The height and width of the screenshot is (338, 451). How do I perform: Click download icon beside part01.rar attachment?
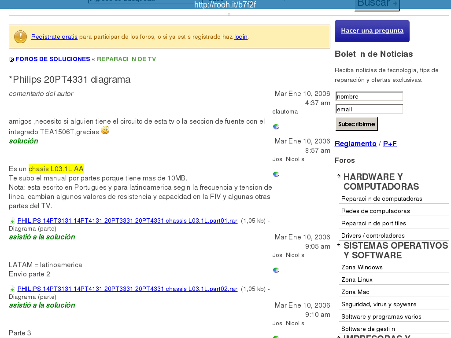point(12,221)
